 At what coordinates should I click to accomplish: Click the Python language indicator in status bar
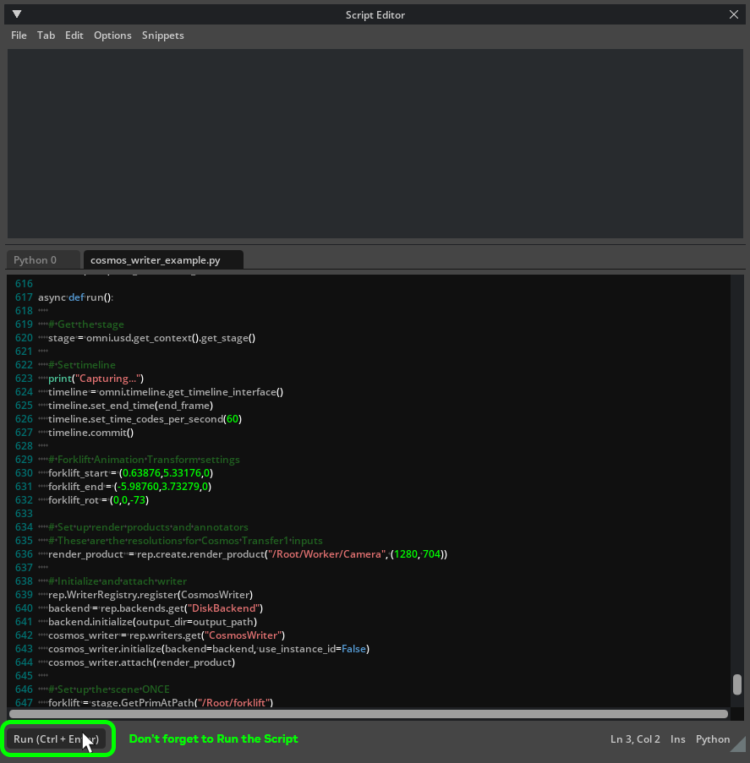712,739
